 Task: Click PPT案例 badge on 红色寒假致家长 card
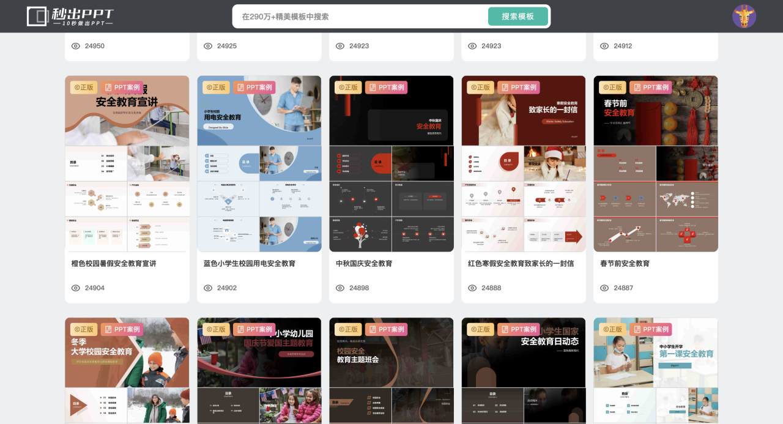point(519,87)
